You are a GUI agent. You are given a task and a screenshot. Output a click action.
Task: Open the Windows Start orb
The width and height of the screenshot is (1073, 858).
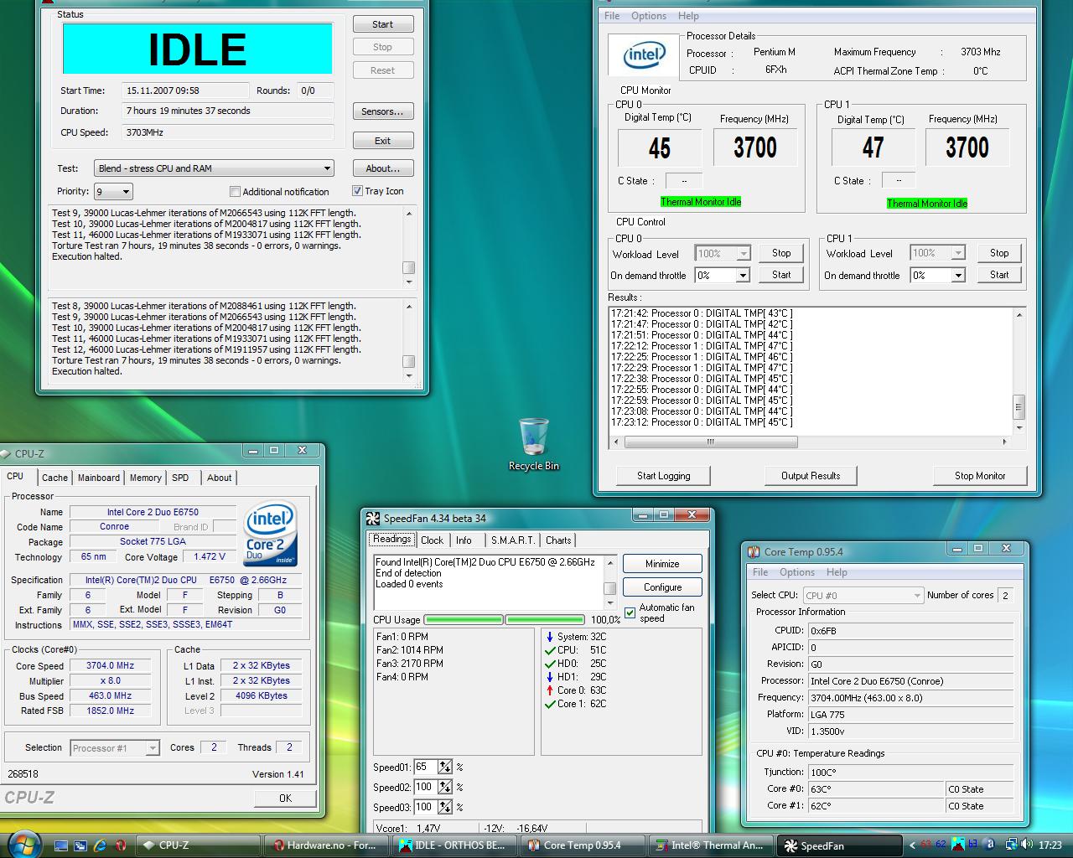23,844
